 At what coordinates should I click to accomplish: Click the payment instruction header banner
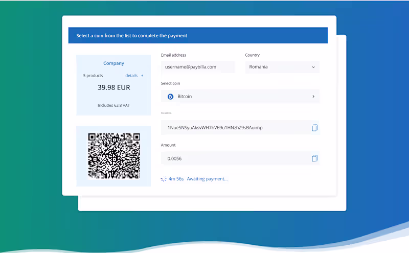198,35
